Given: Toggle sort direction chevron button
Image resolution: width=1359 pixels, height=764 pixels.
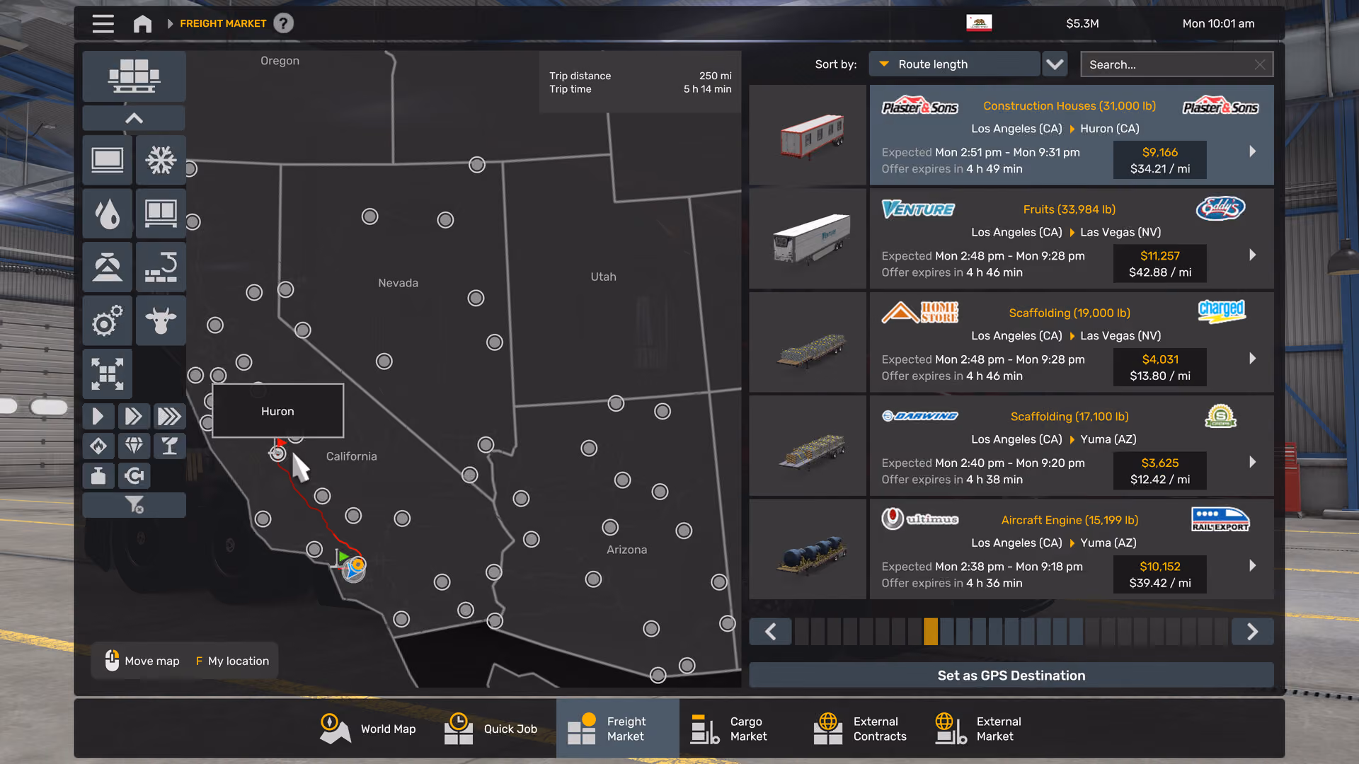Looking at the screenshot, I should tap(1055, 64).
